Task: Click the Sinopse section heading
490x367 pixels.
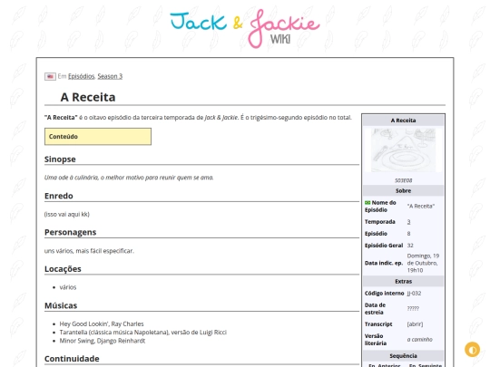Action: [60, 159]
